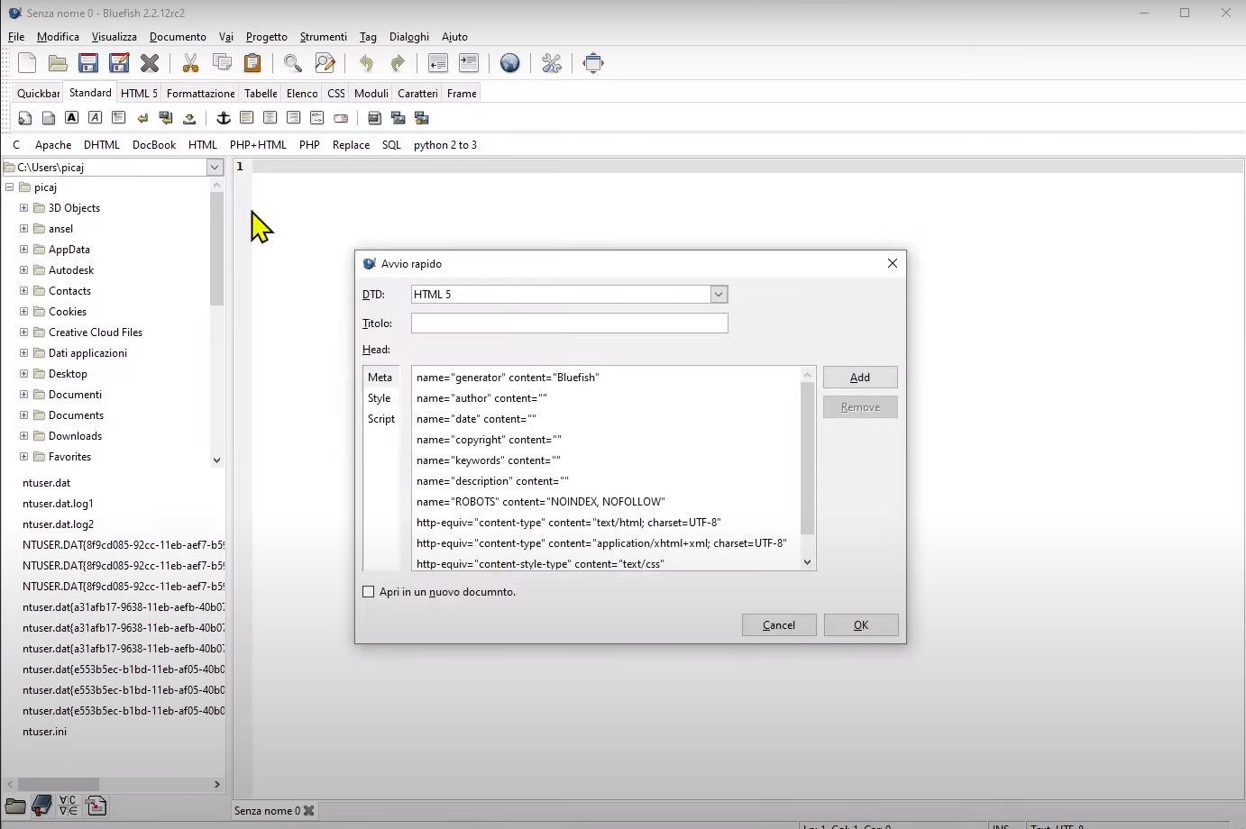The image size is (1246, 829).
Task: Expand the 3D Objects folder
Action: 24,208
